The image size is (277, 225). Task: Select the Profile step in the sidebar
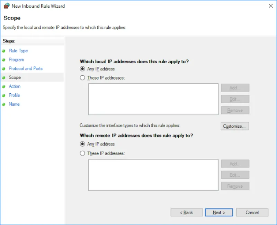coord(14,95)
